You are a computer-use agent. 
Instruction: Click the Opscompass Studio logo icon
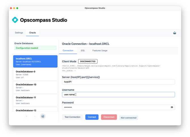(15, 20)
